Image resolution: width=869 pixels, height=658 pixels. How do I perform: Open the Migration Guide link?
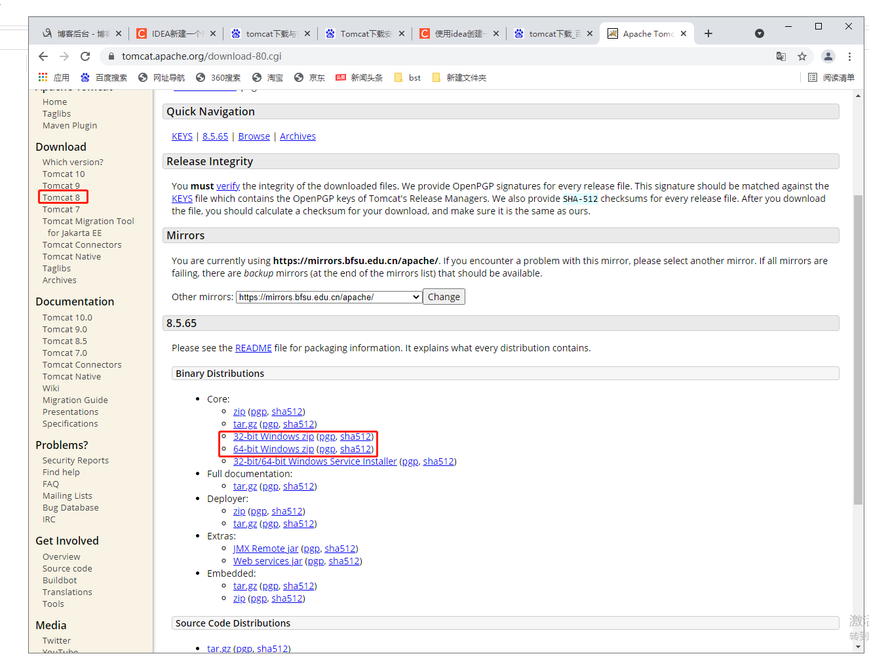(75, 400)
